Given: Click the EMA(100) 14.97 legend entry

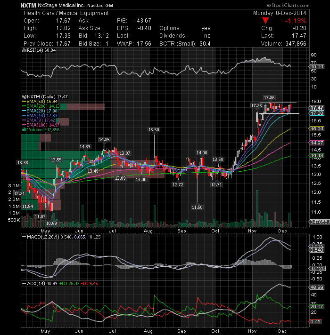Looking at the screenshot, I should [x=41, y=125].
